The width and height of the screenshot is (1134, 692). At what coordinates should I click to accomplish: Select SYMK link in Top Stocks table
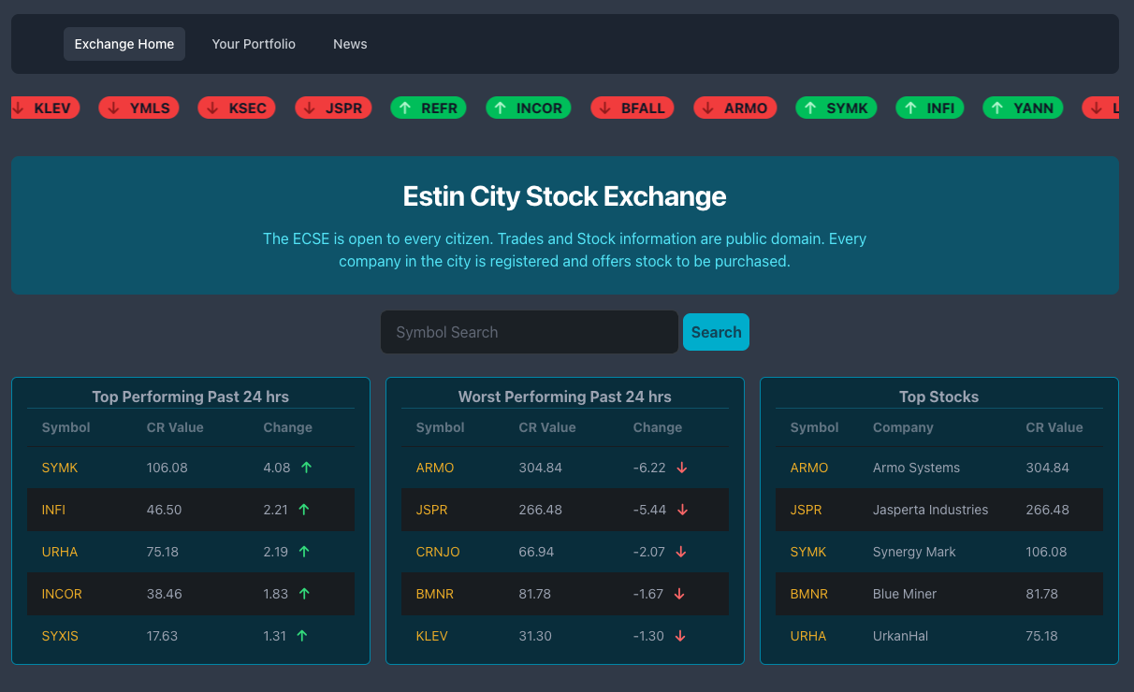tap(807, 552)
